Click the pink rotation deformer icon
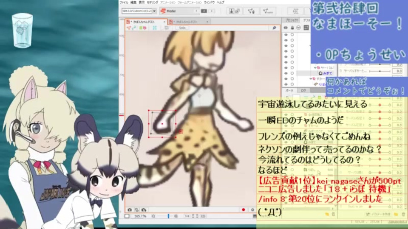Screen dimensions: 408x229 144,28
